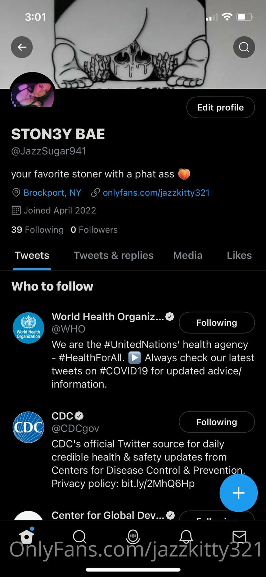Toggle Following for World Health Organization
The image size is (266, 577).
tap(217, 323)
